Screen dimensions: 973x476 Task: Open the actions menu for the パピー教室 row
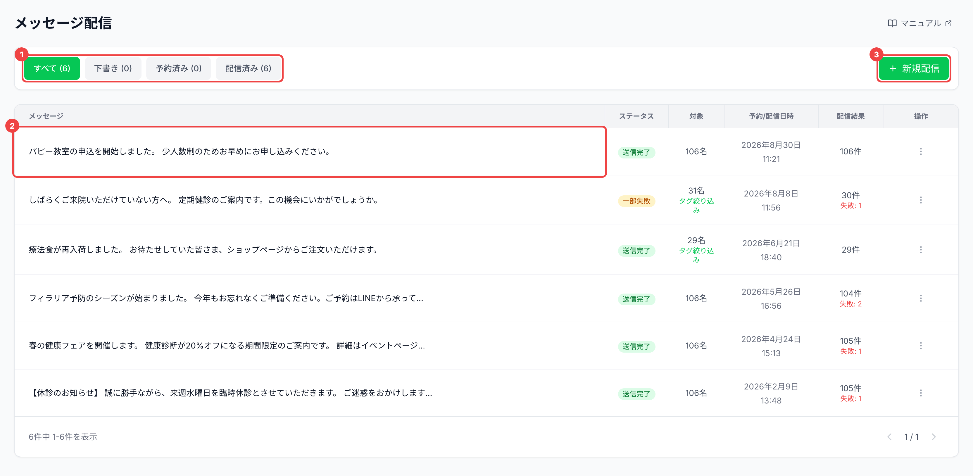[920, 151]
